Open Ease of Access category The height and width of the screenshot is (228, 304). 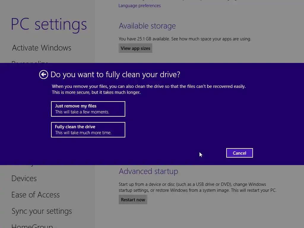click(36, 195)
